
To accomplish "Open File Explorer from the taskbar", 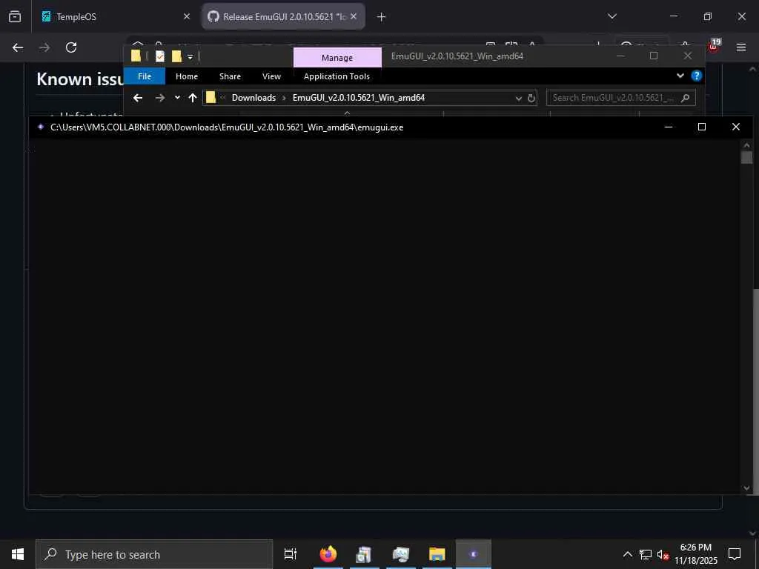I will pos(437,554).
